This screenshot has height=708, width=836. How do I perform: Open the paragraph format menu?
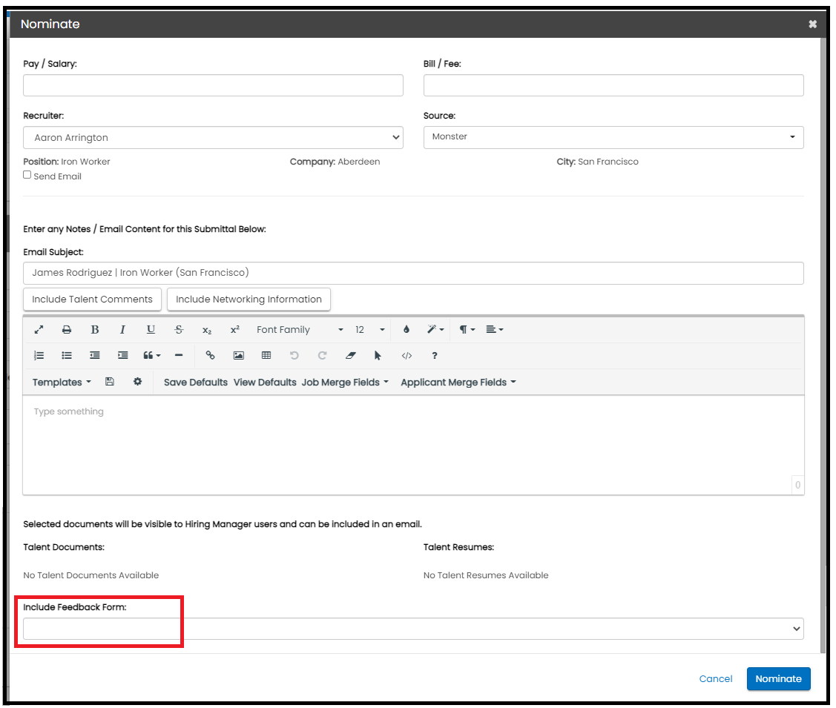coord(467,330)
